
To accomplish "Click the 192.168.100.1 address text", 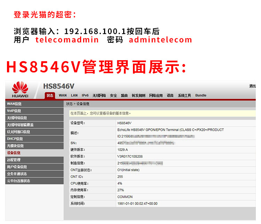I will click(x=95, y=31).
